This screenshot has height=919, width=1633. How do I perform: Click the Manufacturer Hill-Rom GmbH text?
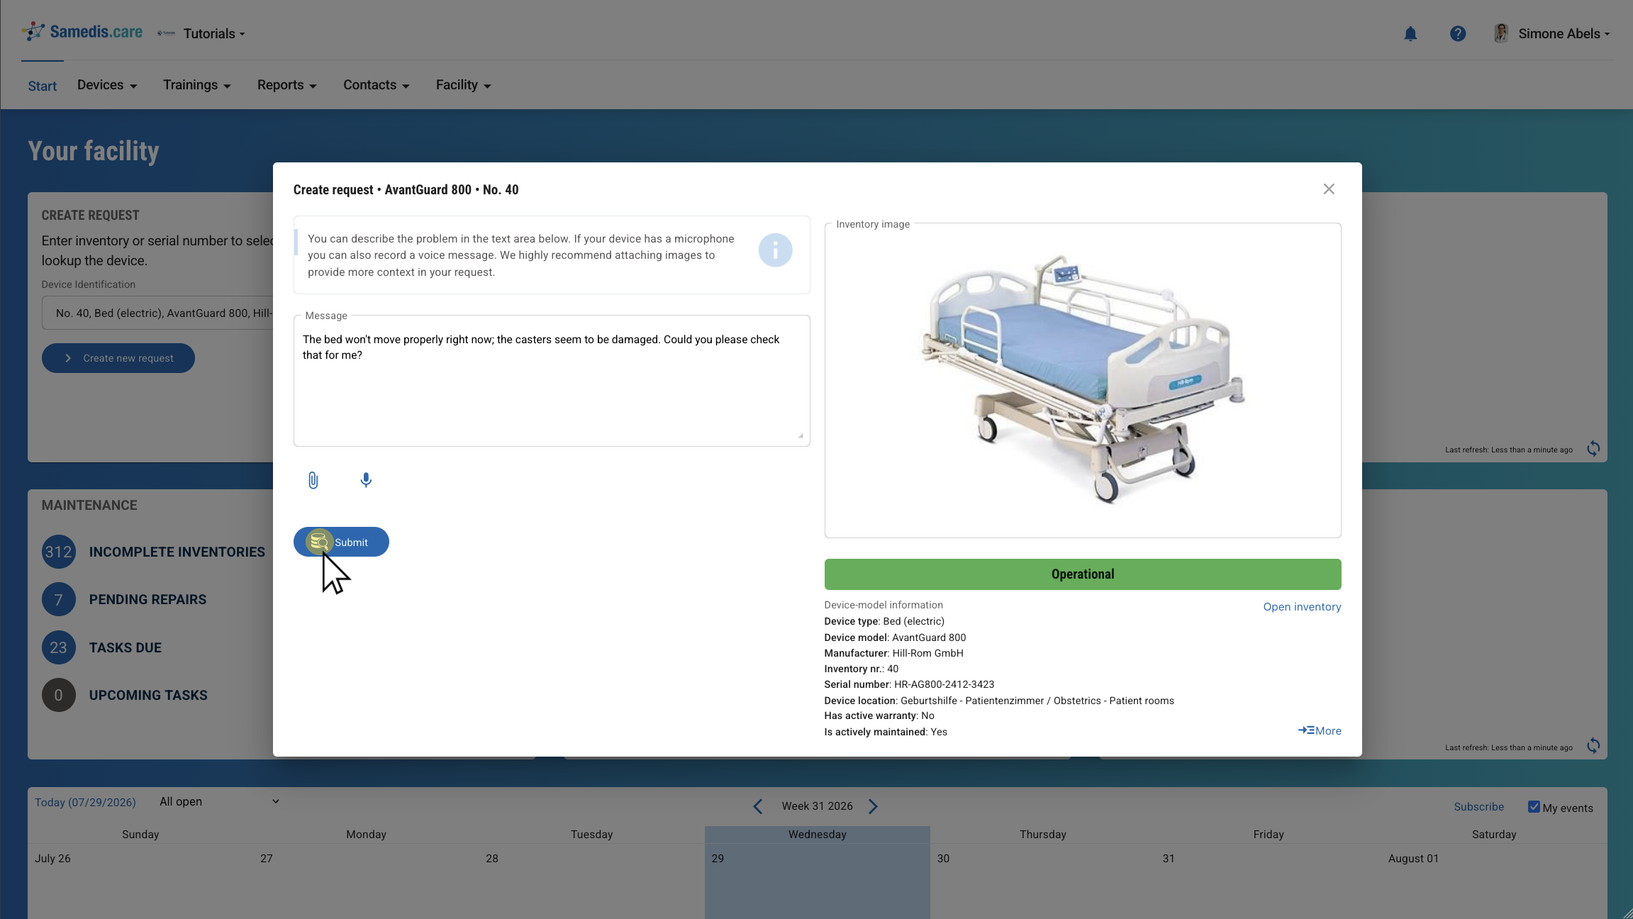pyautogui.click(x=893, y=653)
